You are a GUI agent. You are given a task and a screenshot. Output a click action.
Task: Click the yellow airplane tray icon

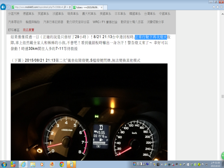tap(180, 165)
